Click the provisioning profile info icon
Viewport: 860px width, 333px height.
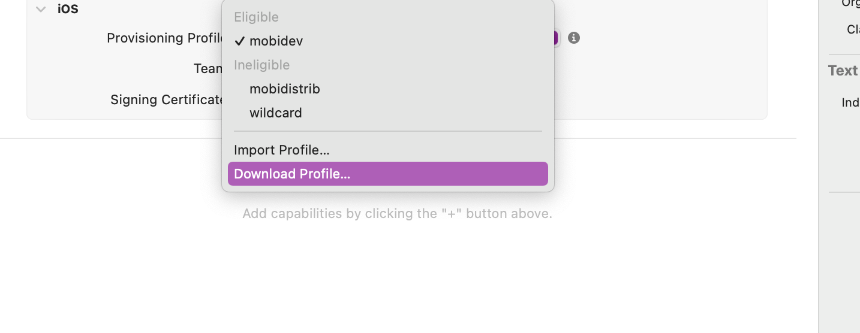pos(574,38)
